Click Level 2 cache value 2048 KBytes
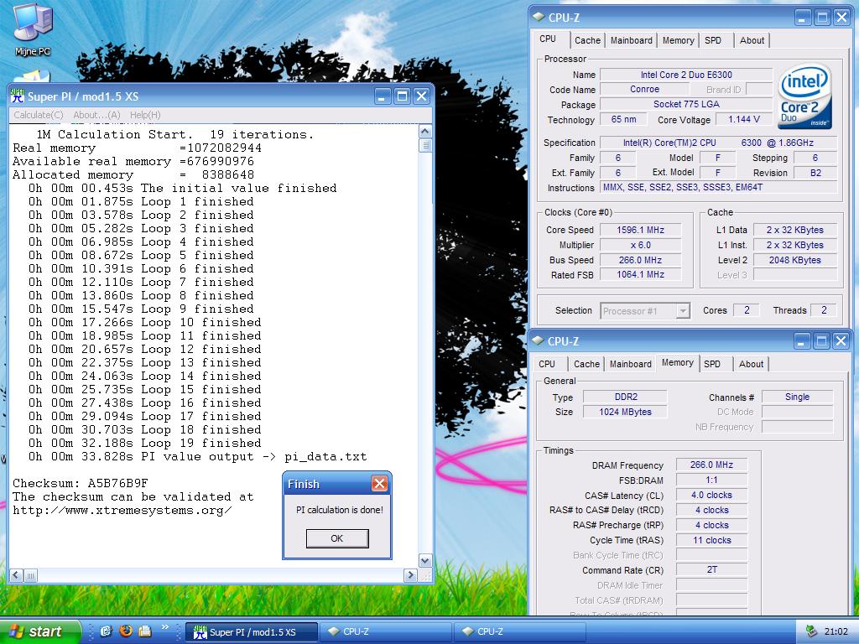This screenshot has height=644, width=859. pyautogui.click(x=795, y=260)
